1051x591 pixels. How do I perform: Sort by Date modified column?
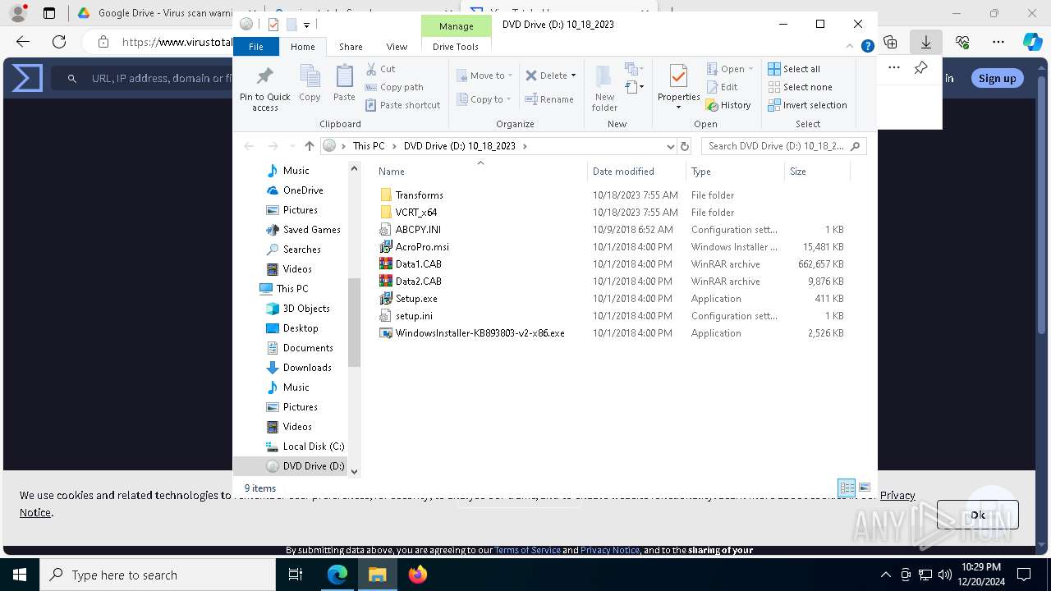[636, 172]
